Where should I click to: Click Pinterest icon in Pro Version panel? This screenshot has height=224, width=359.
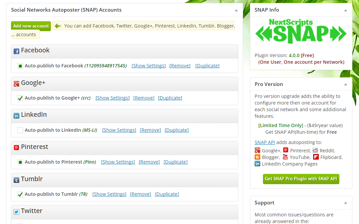[x=286, y=150]
